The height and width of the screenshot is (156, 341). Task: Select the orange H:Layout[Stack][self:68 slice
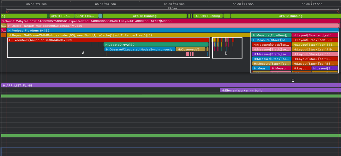tap(315, 64)
